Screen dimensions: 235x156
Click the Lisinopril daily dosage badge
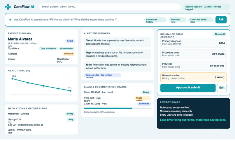(x=71, y=119)
